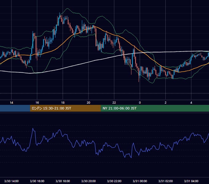Click the 3/30 18:00 date label
The width and height of the screenshot is (209, 184).
tap(63, 181)
